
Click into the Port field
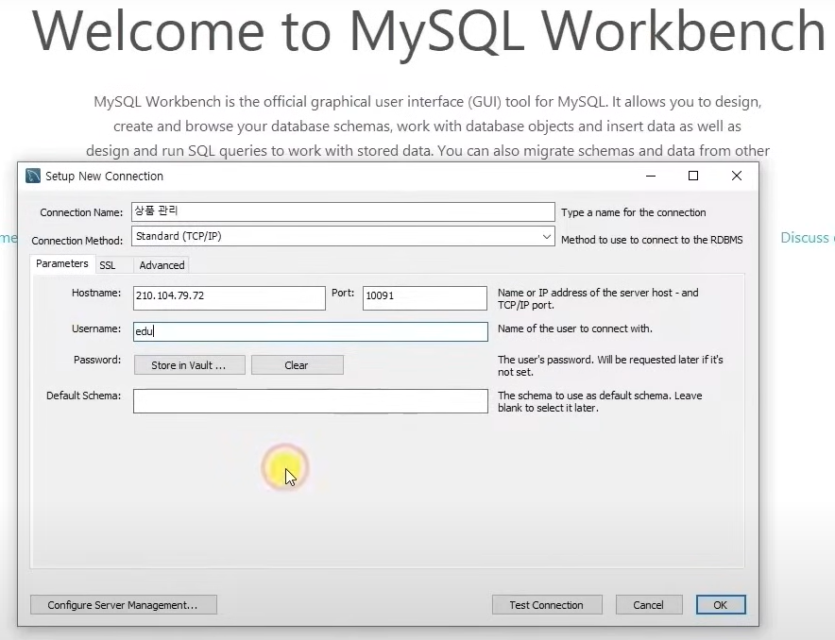(x=424, y=298)
